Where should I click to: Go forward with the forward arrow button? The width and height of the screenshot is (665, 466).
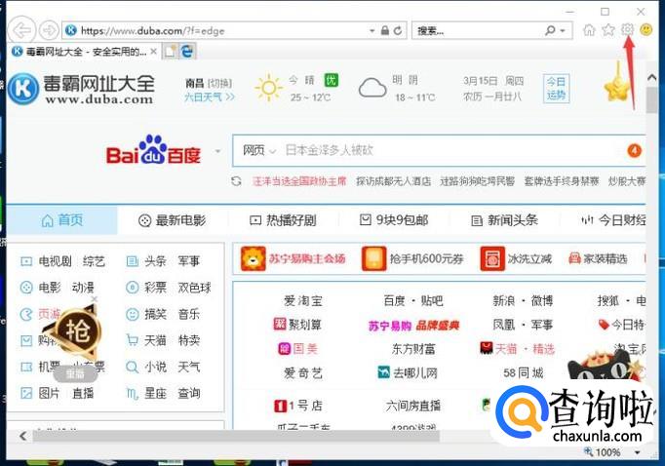[x=49, y=30]
